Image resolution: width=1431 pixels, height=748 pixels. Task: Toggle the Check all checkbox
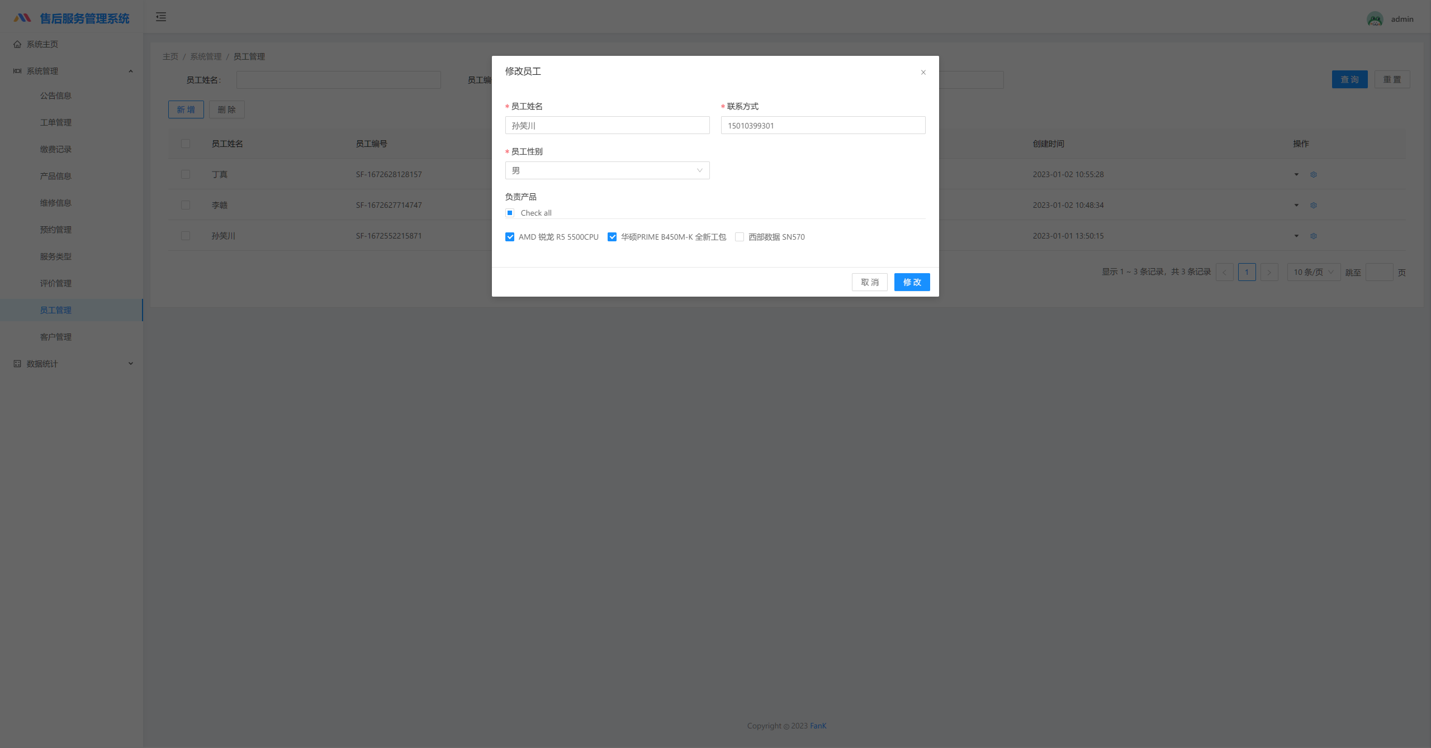pyautogui.click(x=510, y=213)
